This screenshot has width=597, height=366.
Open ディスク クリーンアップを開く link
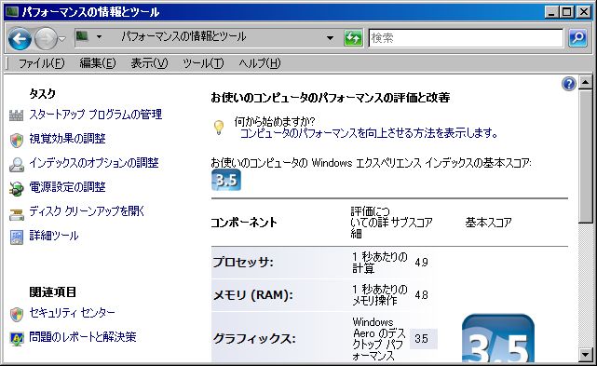[x=87, y=211]
